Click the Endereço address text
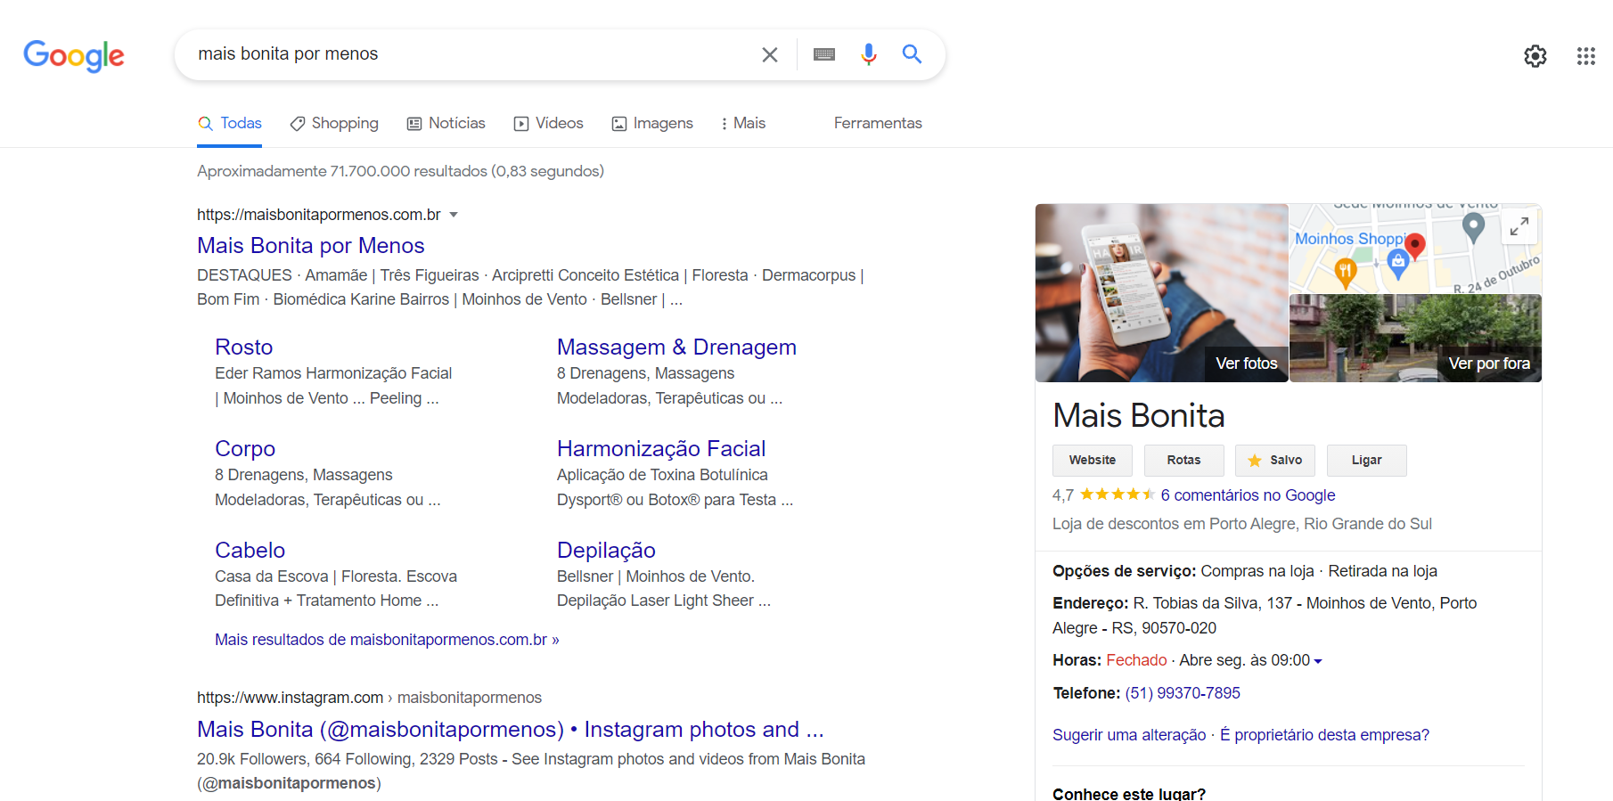This screenshot has height=801, width=1613. (1265, 616)
